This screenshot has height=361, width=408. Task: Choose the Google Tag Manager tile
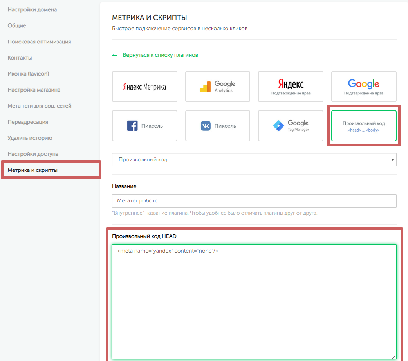[x=291, y=126]
